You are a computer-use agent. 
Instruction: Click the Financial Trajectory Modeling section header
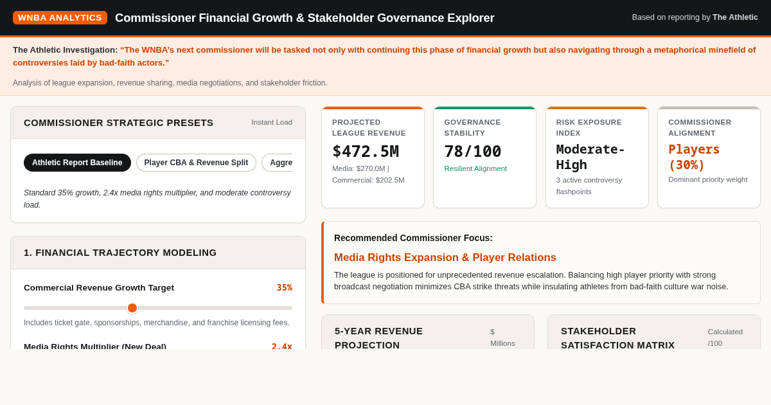[x=158, y=253]
